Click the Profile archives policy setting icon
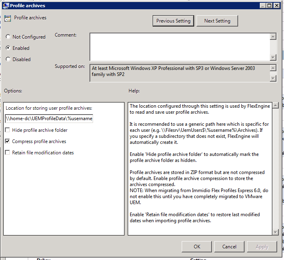This screenshot has height=260, width=284. tap(8, 18)
